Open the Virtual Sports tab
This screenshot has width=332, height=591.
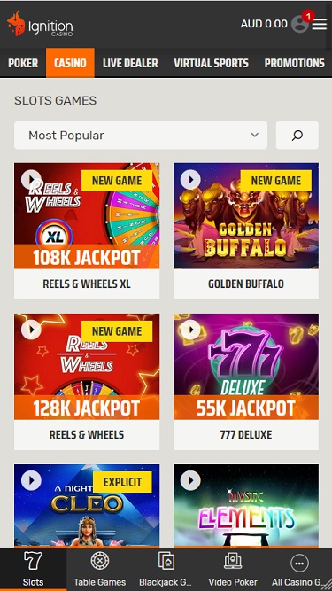click(x=212, y=63)
